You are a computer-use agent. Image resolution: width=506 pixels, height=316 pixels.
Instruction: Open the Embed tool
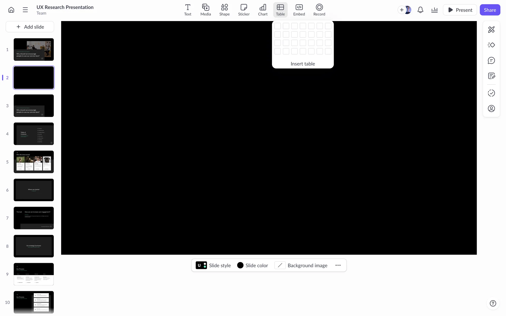point(299,10)
